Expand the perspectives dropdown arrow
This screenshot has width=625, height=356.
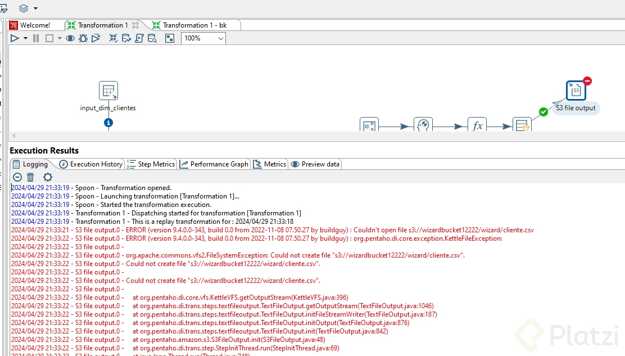(35, 8)
